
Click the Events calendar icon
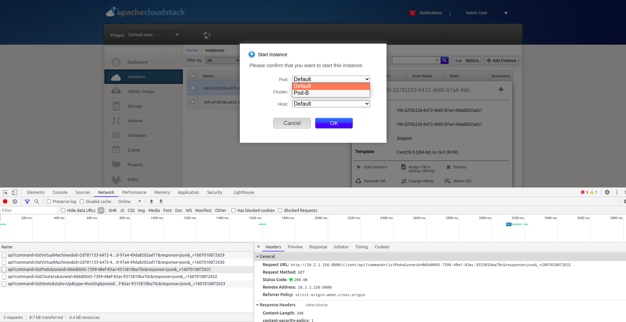[x=116, y=150]
